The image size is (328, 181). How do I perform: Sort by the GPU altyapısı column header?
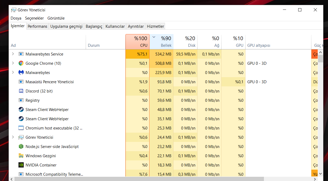click(x=278, y=42)
